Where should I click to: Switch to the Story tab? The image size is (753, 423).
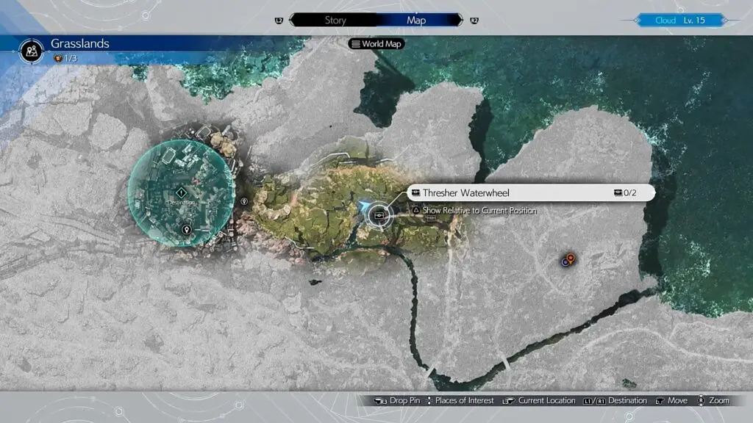coord(335,21)
